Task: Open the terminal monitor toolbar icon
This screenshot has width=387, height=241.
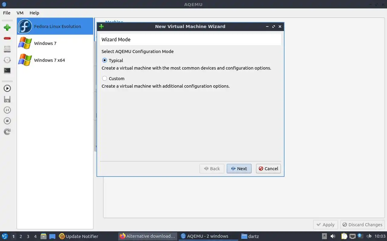Action: 7,71
